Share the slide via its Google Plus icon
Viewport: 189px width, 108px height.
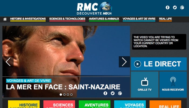point(120,93)
